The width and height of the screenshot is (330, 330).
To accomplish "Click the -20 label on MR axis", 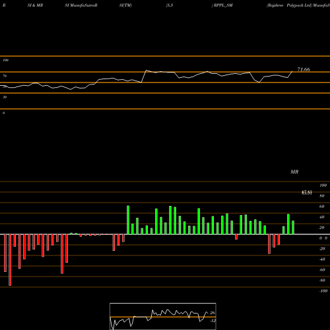I will 322,249.
